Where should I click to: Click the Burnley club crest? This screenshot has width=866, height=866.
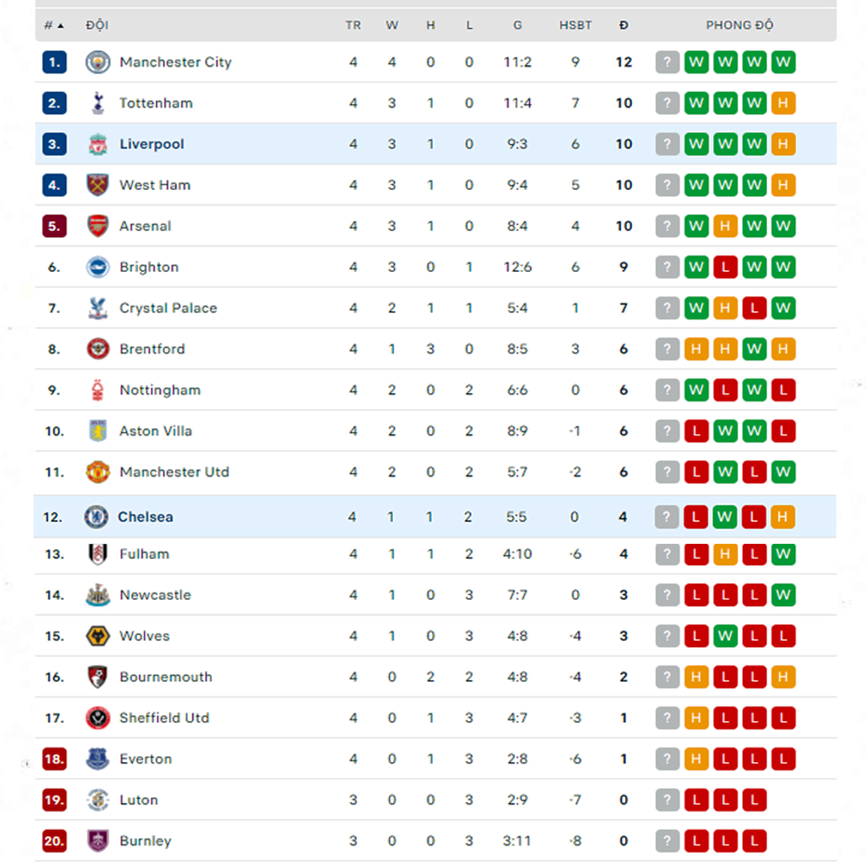(98, 841)
